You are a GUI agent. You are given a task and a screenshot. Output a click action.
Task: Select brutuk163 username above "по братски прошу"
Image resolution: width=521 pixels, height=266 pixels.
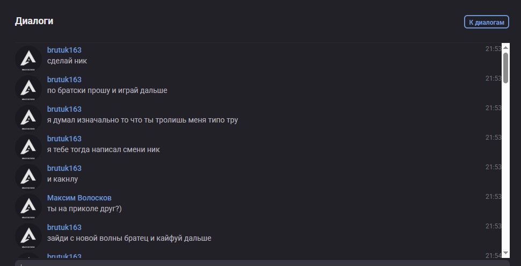point(64,80)
